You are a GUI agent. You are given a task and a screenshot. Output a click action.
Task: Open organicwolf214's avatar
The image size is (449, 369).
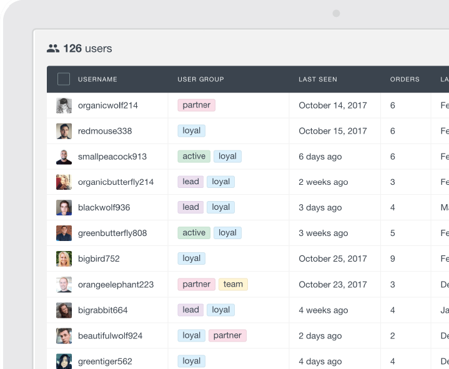[x=64, y=106]
